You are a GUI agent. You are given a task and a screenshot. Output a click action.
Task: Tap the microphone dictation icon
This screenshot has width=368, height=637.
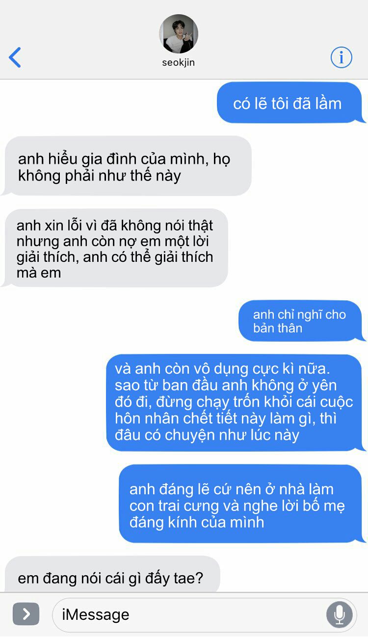(340, 614)
